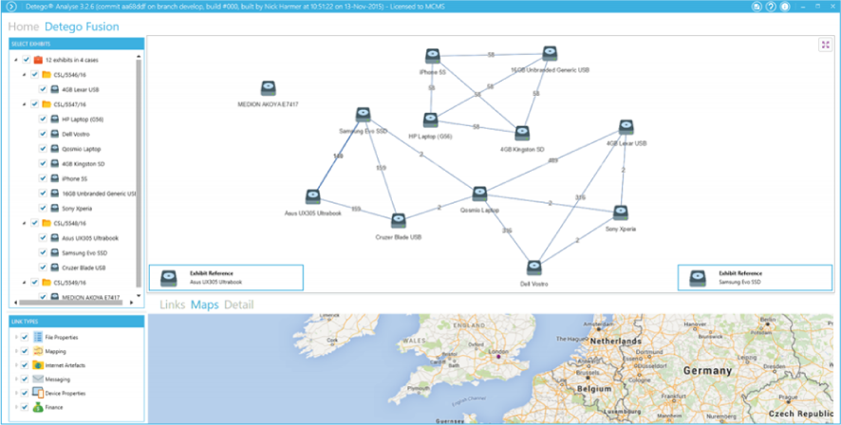Select the 16GB Unbranded Generic USB graph node
The width and height of the screenshot is (841, 425).
pos(550,53)
